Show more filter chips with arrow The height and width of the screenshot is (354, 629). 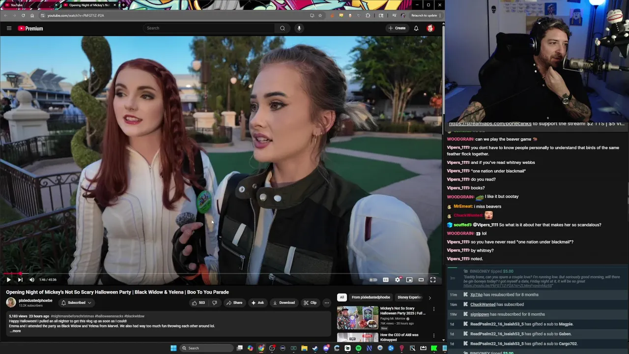point(429,297)
